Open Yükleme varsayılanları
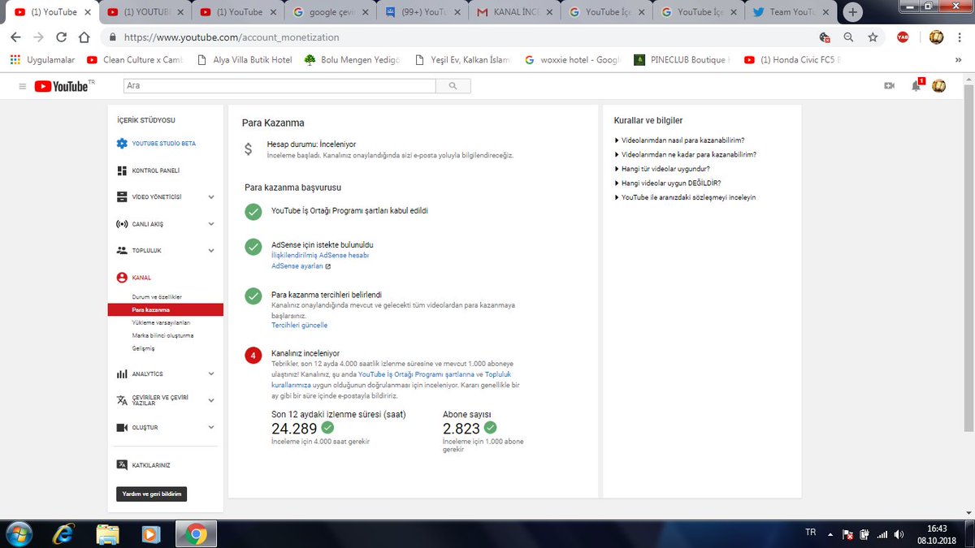The height and width of the screenshot is (548, 975). coord(161,322)
